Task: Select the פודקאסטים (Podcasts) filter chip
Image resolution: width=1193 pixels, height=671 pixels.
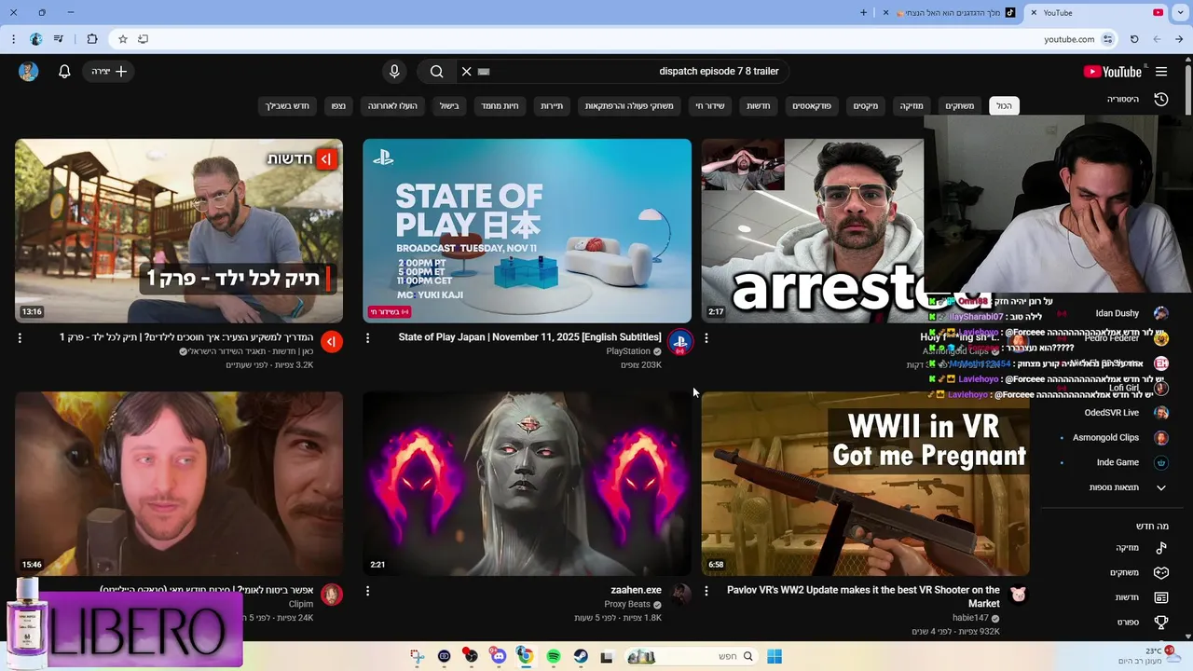Action: [813, 106]
